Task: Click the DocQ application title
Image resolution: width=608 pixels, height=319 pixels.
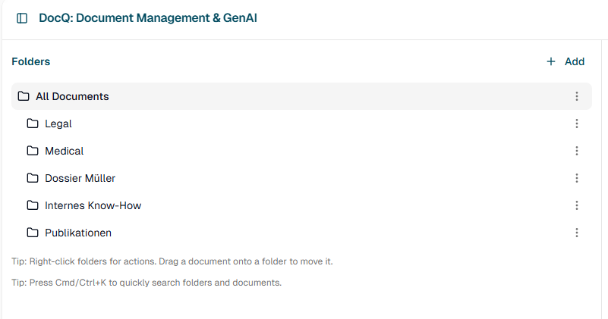Action: point(148,17)
